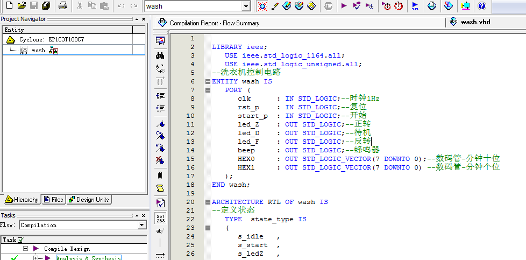Switch to the Design Units tab
The image size is (526, 260).
click(88, 200)
